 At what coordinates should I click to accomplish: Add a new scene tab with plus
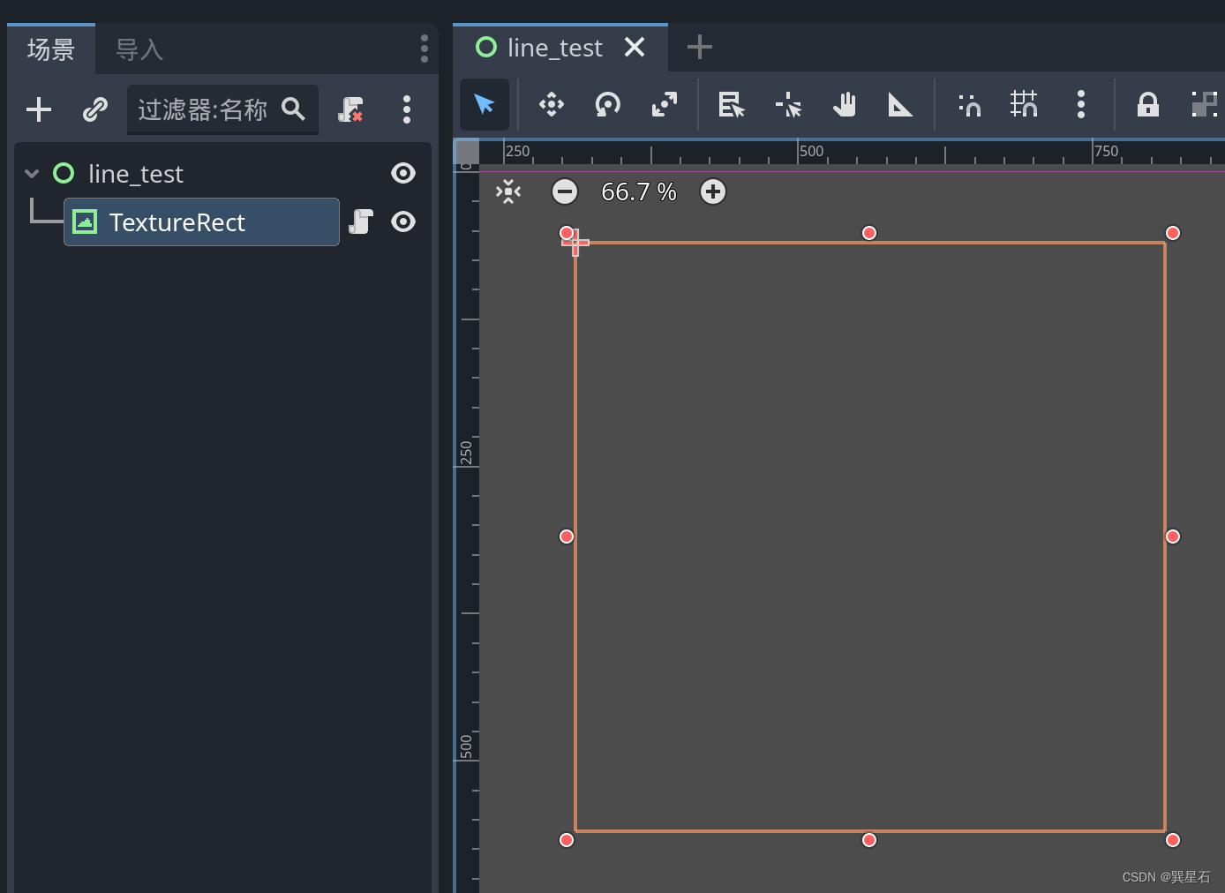(699, 47)
